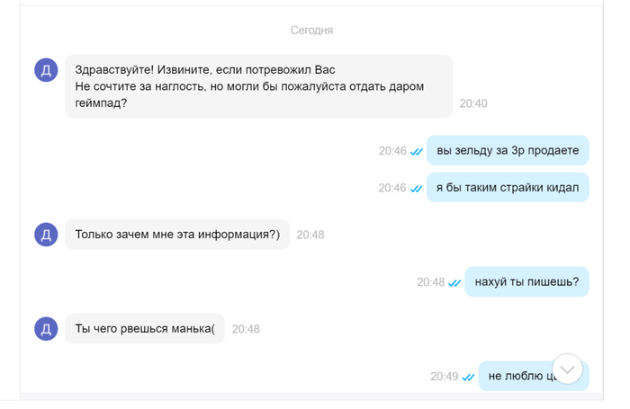Viewport: 630px width, 409px height.
Task: Select the blue outgoing bubble sent at 20:48
Action: [x=526, y=282]
